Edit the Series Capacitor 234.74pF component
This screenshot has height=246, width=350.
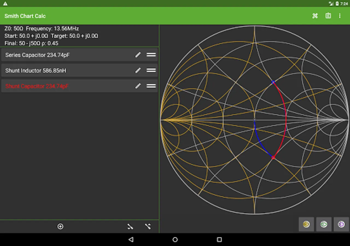pos(138,55)
